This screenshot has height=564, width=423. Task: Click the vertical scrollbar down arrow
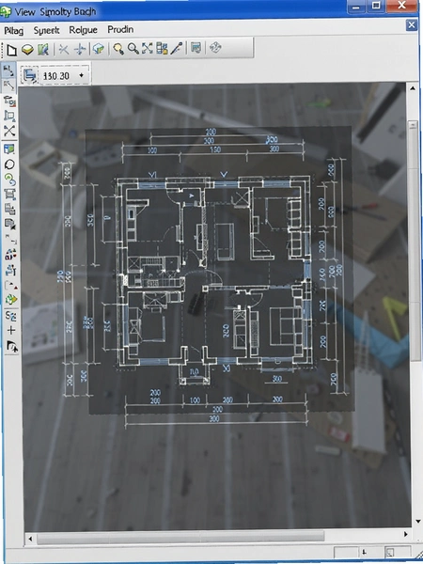click(417, 521)
